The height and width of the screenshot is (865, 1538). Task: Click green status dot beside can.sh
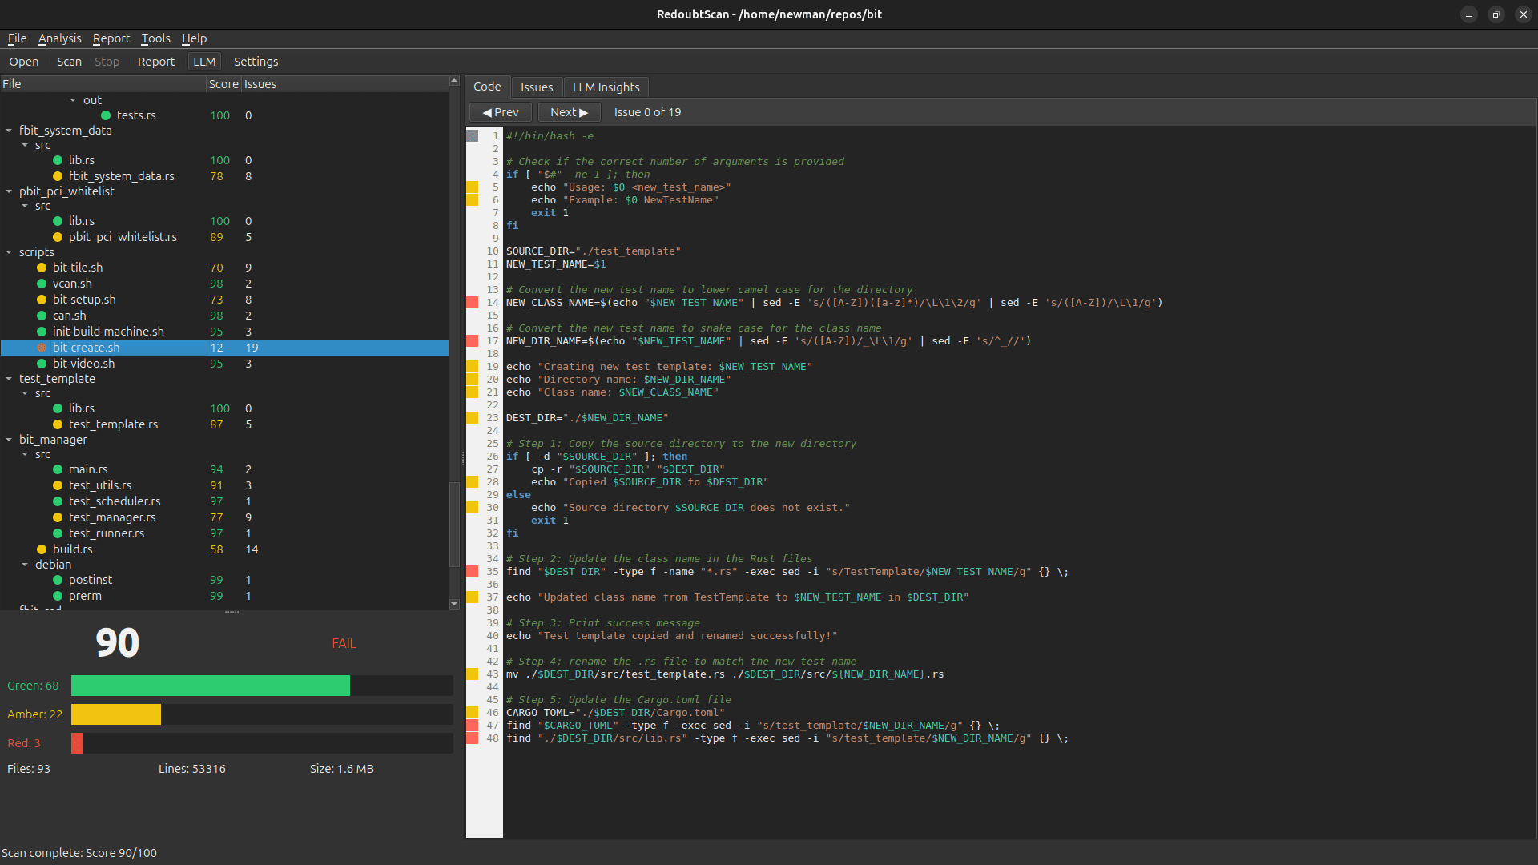click(x=42, y=316)
